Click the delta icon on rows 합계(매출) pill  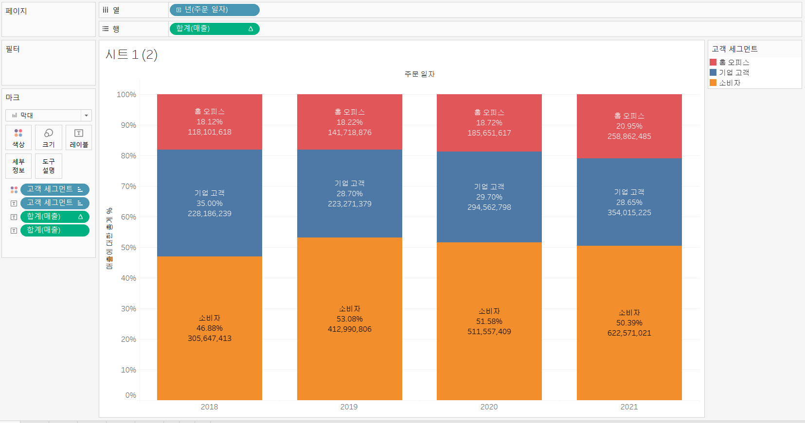(250, 29)
